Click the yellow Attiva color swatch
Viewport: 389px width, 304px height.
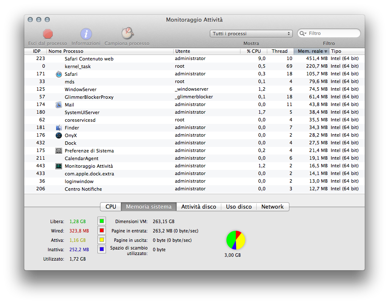[x=102, y=240]
